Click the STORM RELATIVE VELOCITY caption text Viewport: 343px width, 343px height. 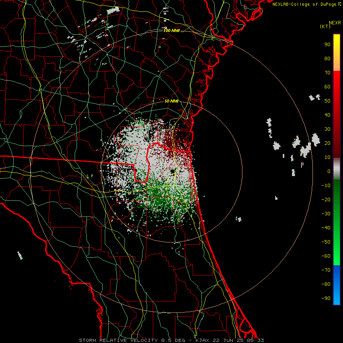pyautogui.click(x=118, y=340)
